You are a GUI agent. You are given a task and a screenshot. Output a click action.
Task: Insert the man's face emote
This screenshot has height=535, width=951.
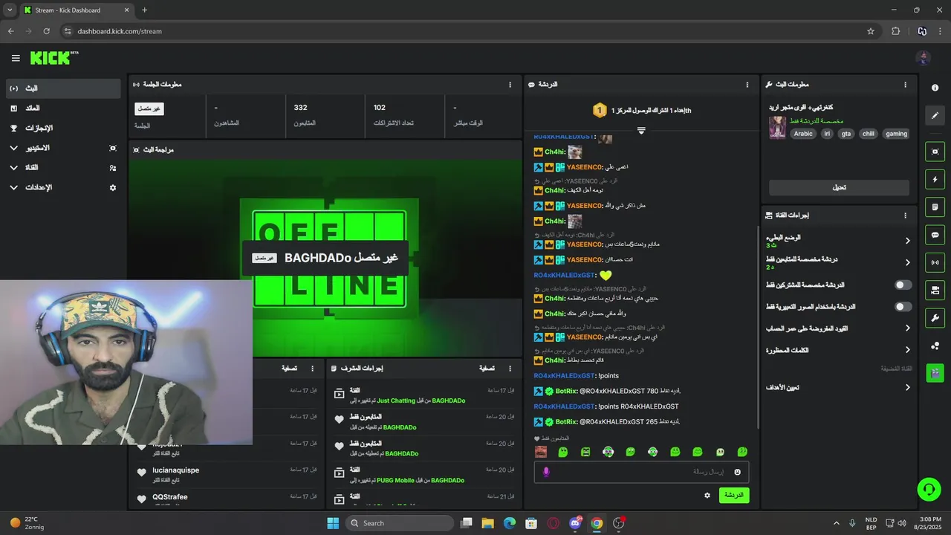tap(541, 452)
